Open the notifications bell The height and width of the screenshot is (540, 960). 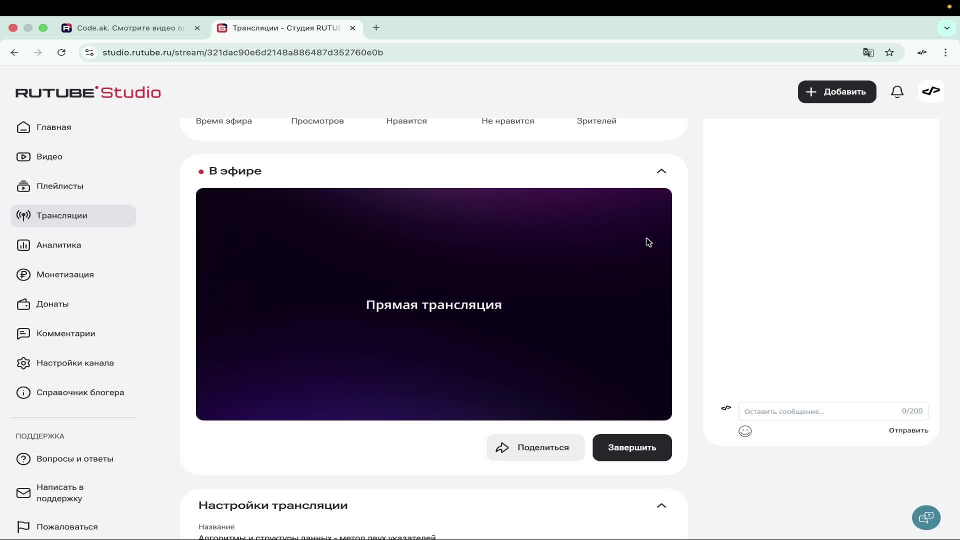click(897, 92)
